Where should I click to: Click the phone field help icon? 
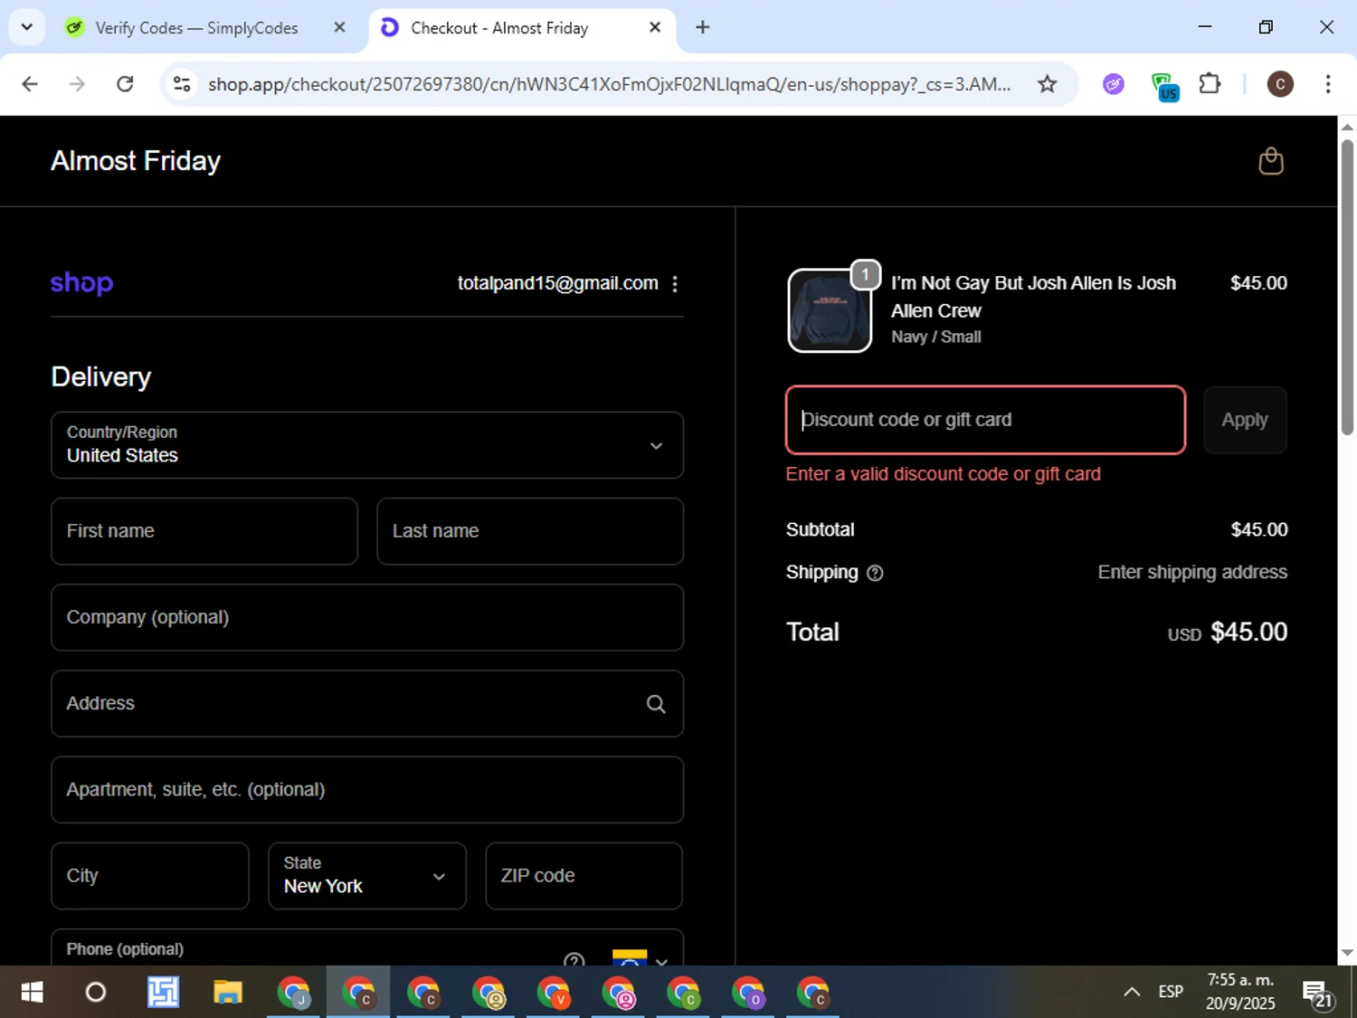tap(574, 959)
